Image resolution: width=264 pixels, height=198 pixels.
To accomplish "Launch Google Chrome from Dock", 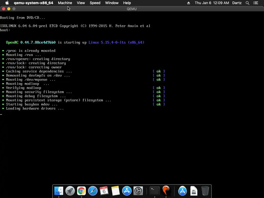I will (x=81, y=191).
